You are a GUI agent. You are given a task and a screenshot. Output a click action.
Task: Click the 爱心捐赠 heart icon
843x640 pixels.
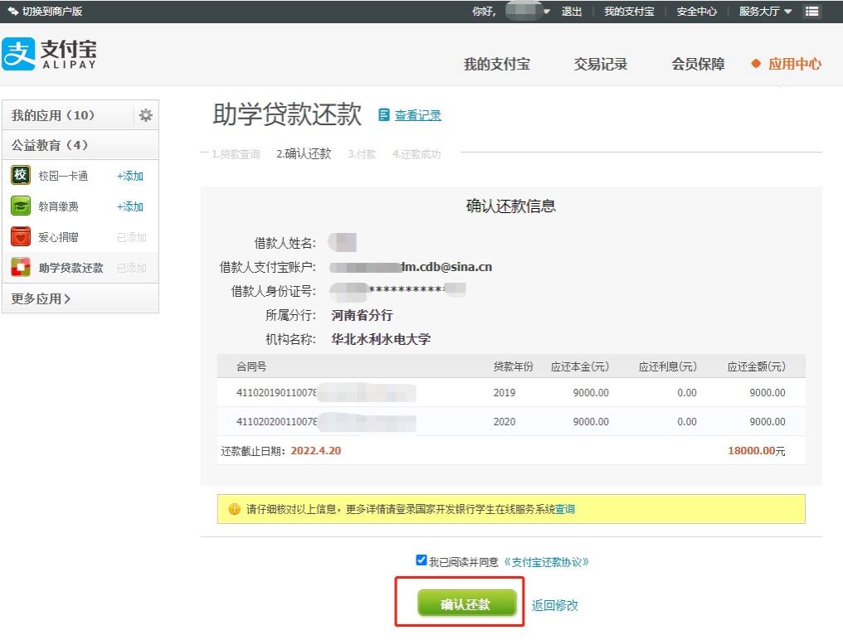tap(21, 236)
